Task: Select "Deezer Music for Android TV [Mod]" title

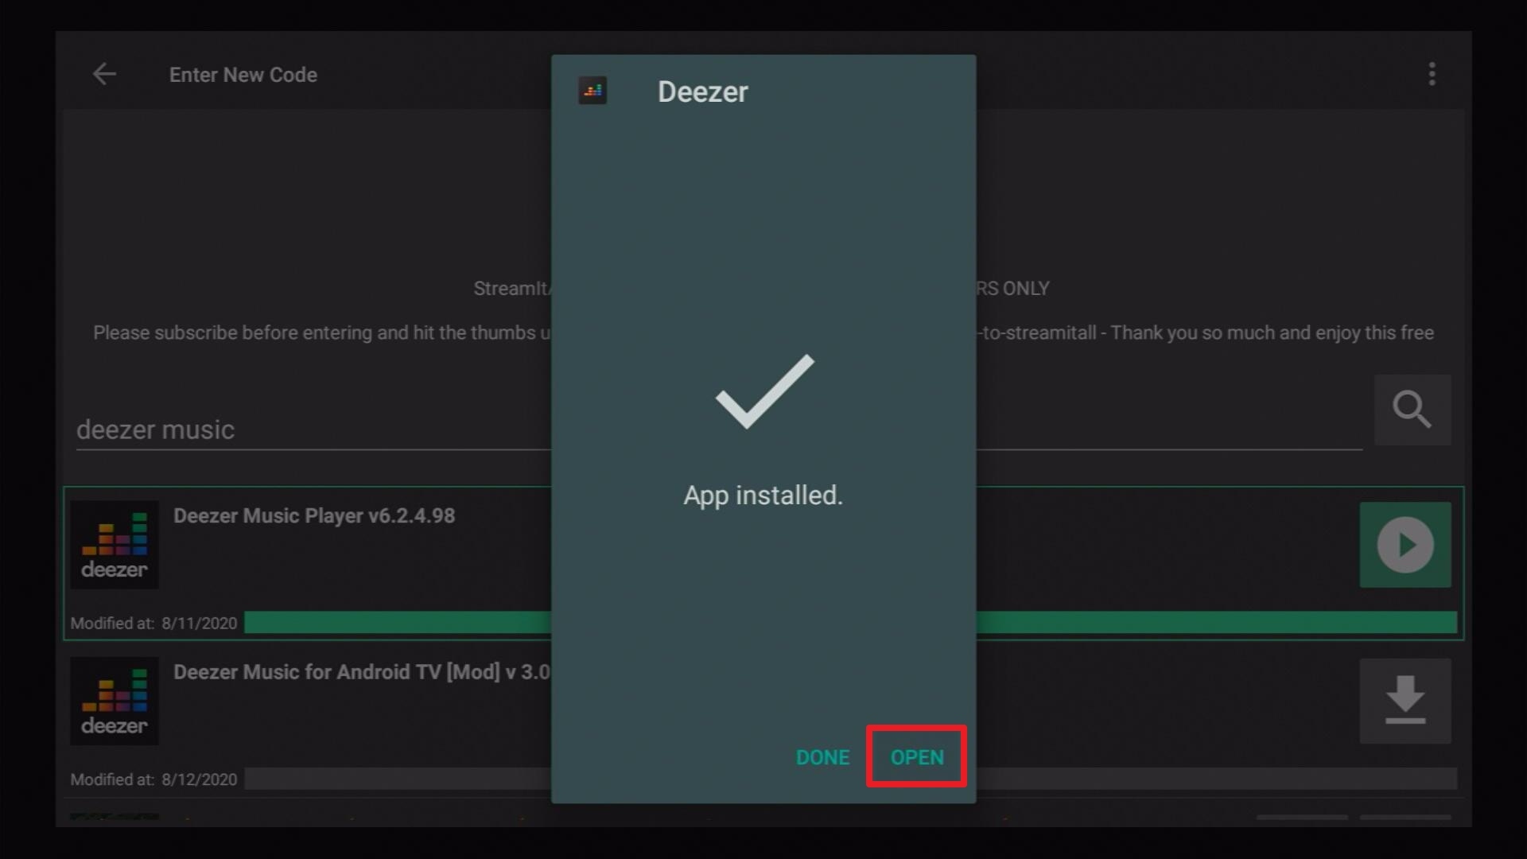Action: pos(362,672)
